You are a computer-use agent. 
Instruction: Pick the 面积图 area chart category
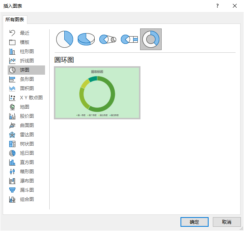tap(27, 89)
